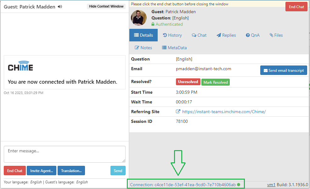Screen dimensions: 310x189
Task: Open the Notes tab
Action: click(144, 48)
